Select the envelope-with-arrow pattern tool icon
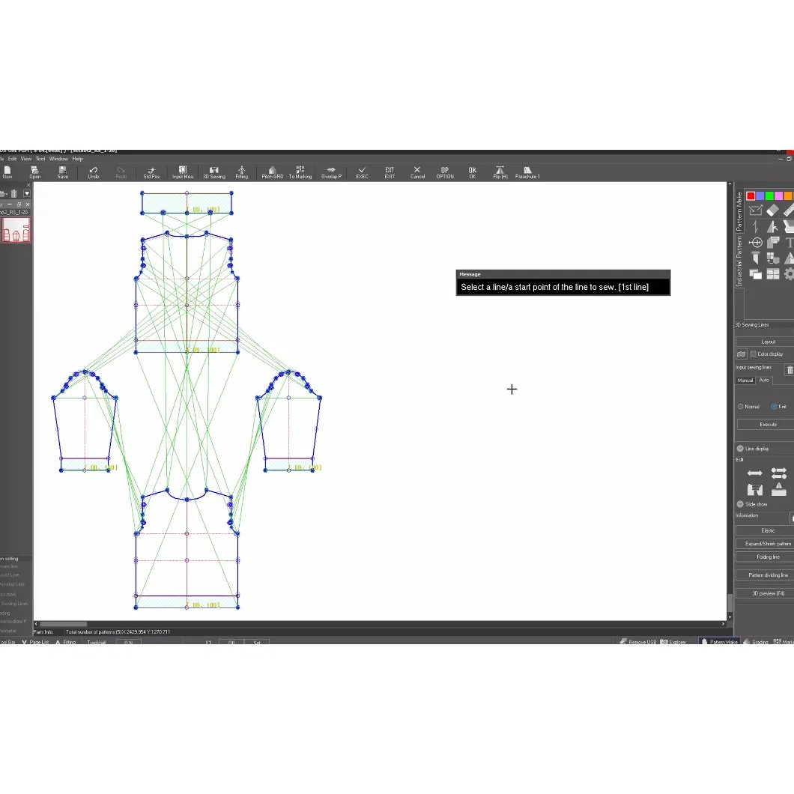Viewport: 794px width, 794px height. click(756, 210)
